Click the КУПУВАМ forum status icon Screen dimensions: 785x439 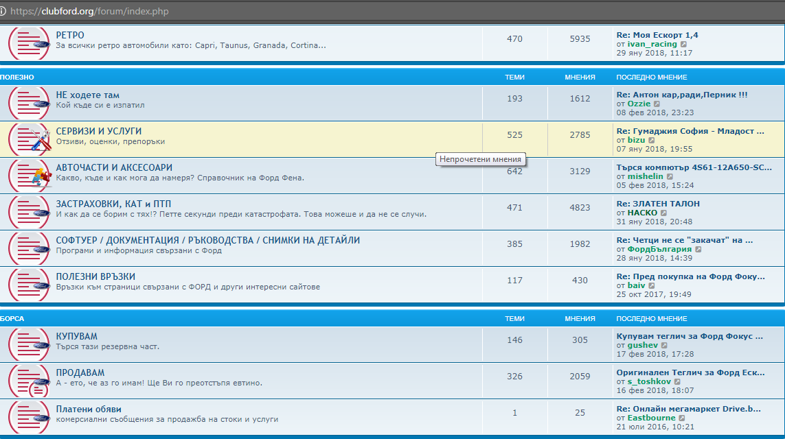tap(29, 344)
